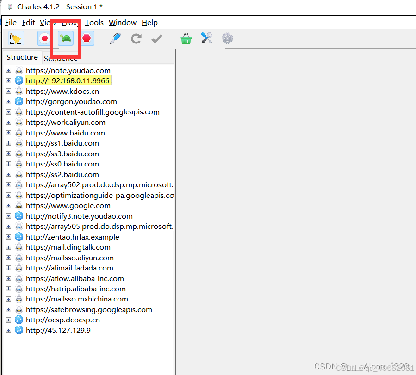Select https://note.youdao.com host entry
Screen dimensions: 416x375
[x=68, y=70]
